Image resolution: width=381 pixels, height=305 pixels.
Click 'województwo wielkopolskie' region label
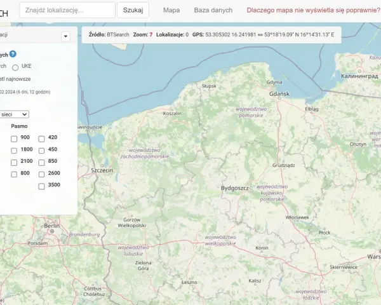[220, 240]
